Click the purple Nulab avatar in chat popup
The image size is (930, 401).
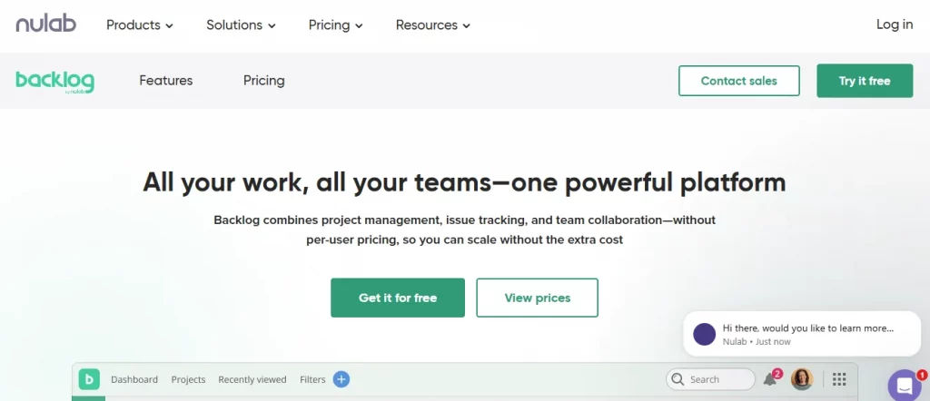click(704, 334)
